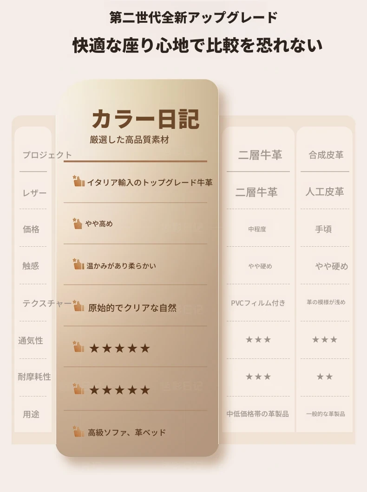Click thumbs-up icon beside イタリア輸入のトップグレード牛革
367x492 pixels.
click(79, 181)
